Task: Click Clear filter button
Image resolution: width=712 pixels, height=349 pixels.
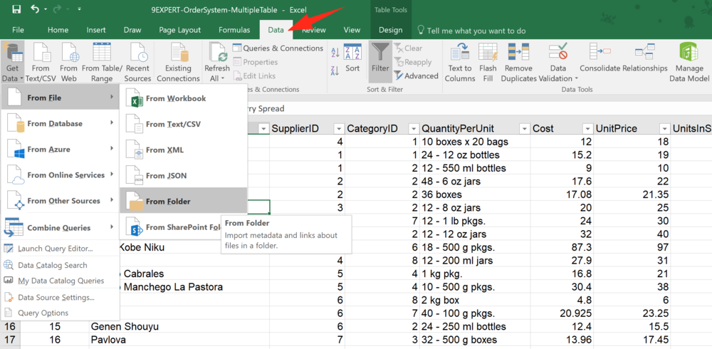Action: tap(408, 48)
